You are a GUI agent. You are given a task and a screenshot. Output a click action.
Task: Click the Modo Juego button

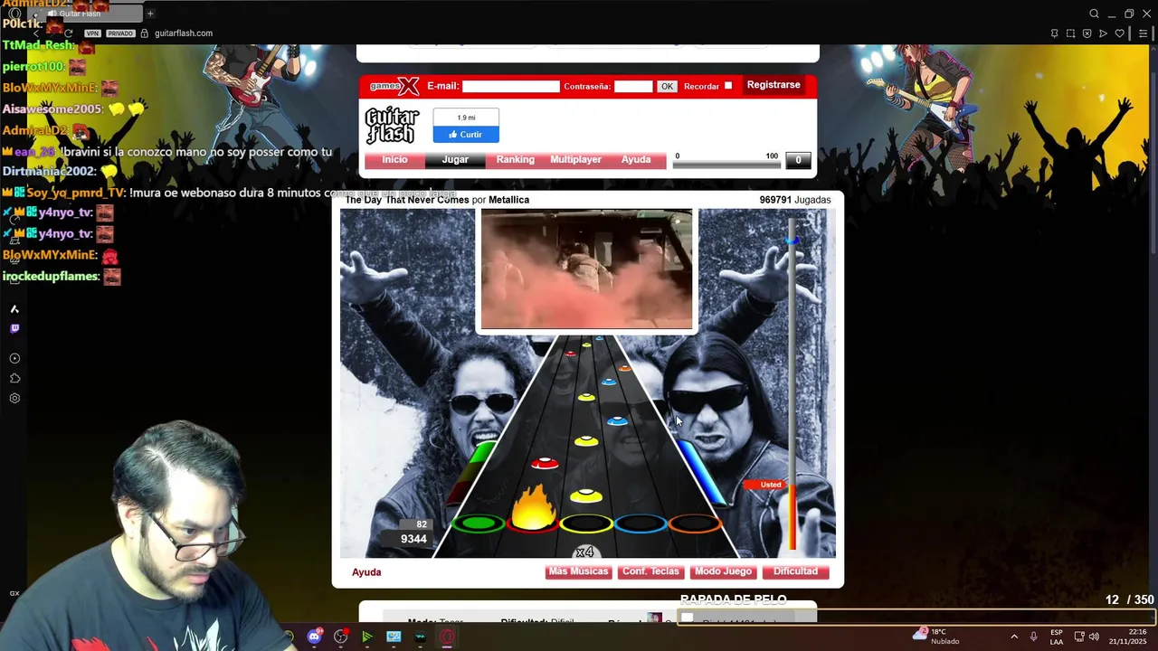click(723, 571)
